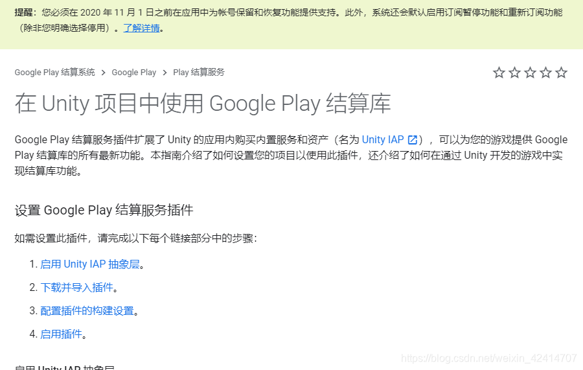Viewport: 583px width, 370px height.
Task: Go to Play 结算服务 breadcrumb
Action: (x=199, y=72)
